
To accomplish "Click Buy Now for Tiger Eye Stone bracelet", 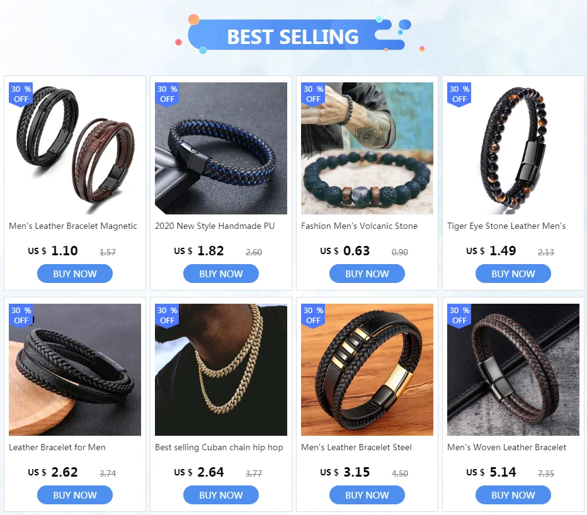I will (x=513, y=274).
